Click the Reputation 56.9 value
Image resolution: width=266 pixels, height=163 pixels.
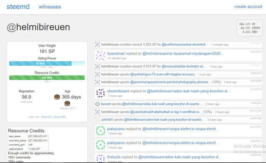[27, 97]
